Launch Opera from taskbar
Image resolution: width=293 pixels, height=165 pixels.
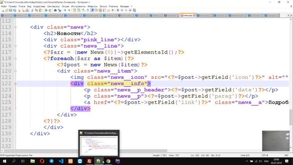point(42,161)
